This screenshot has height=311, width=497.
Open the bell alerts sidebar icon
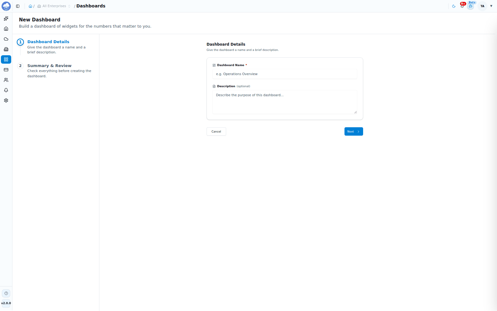pyautogui.click(x=6, y=90)
